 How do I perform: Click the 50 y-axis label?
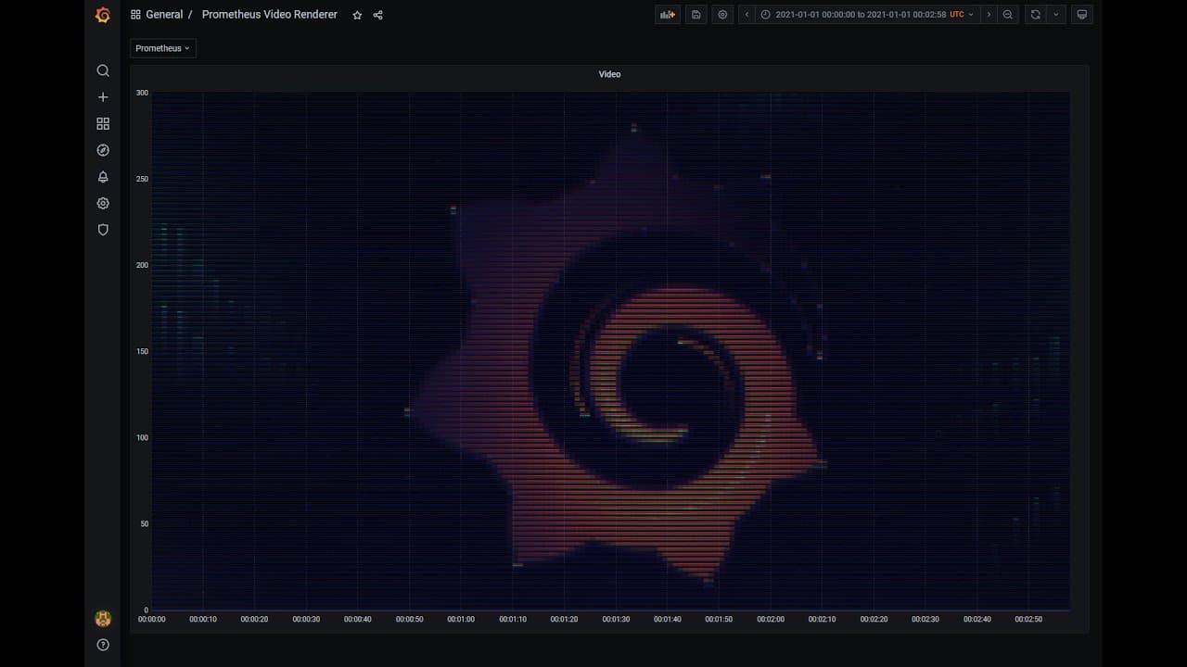(x=144, y=524)
